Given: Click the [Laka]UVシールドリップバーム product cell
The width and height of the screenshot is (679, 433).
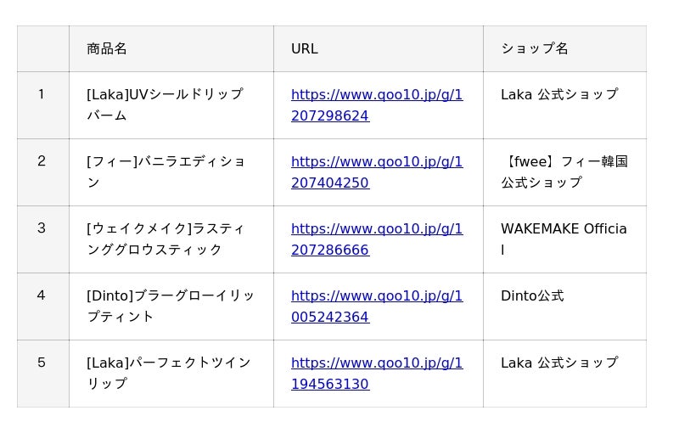Looking at the screenshot, I should tap(171, 105).
